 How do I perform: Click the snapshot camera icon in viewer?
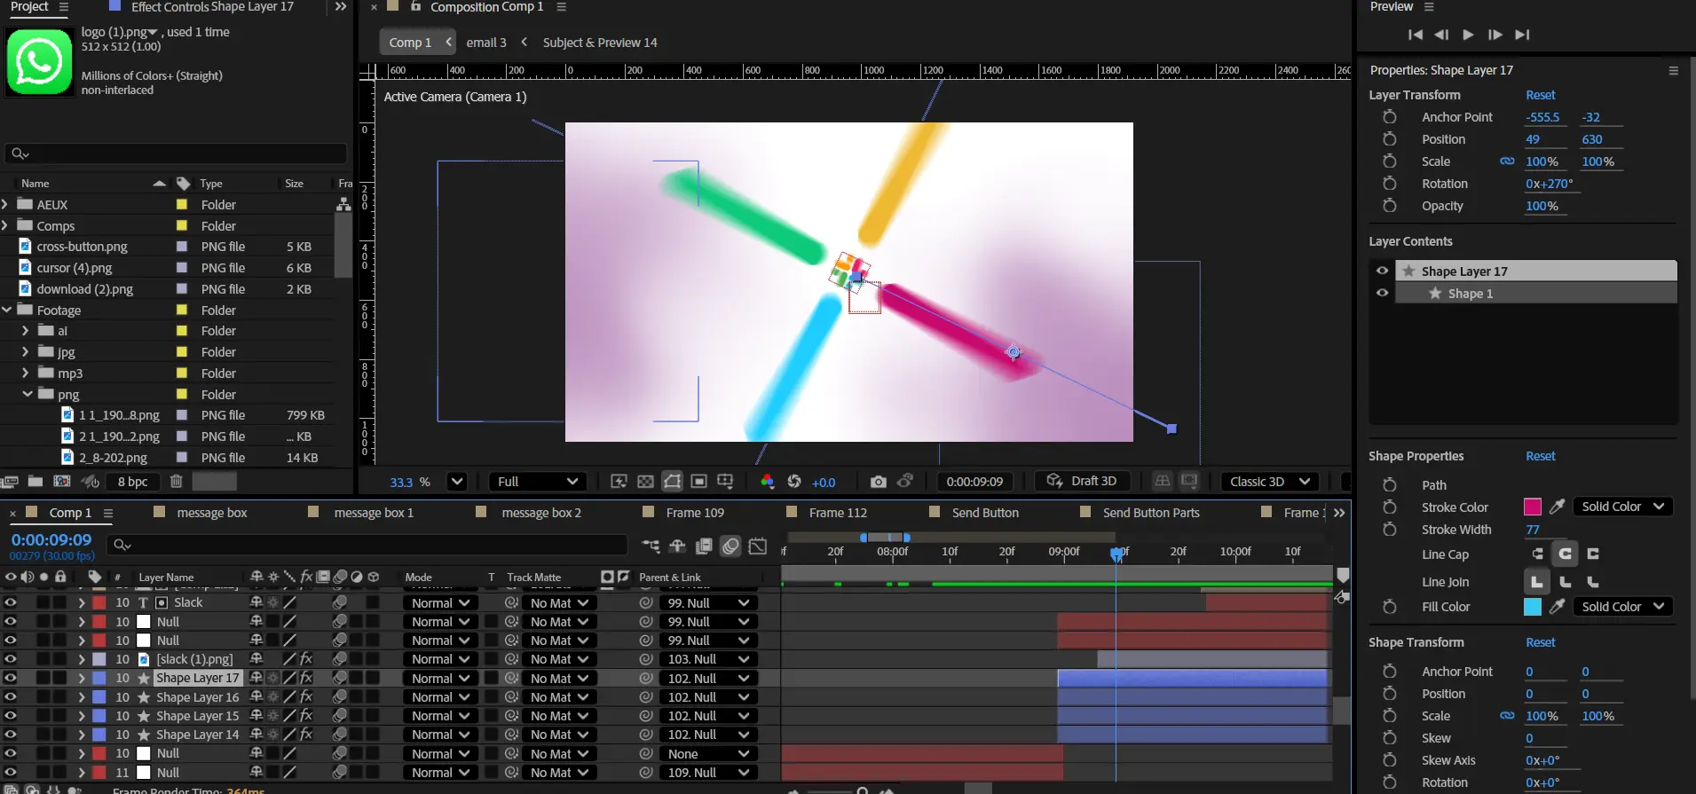(x=878, y=482)
